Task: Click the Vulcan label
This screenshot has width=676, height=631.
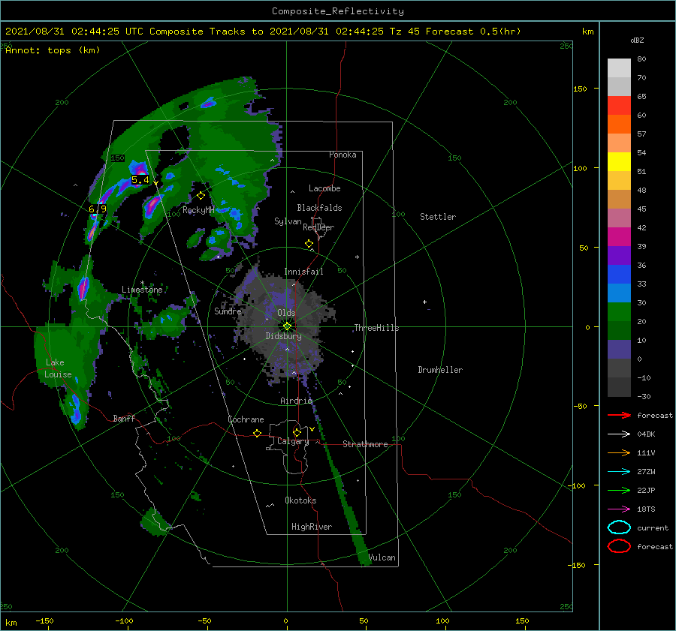Action: (382, 557)
